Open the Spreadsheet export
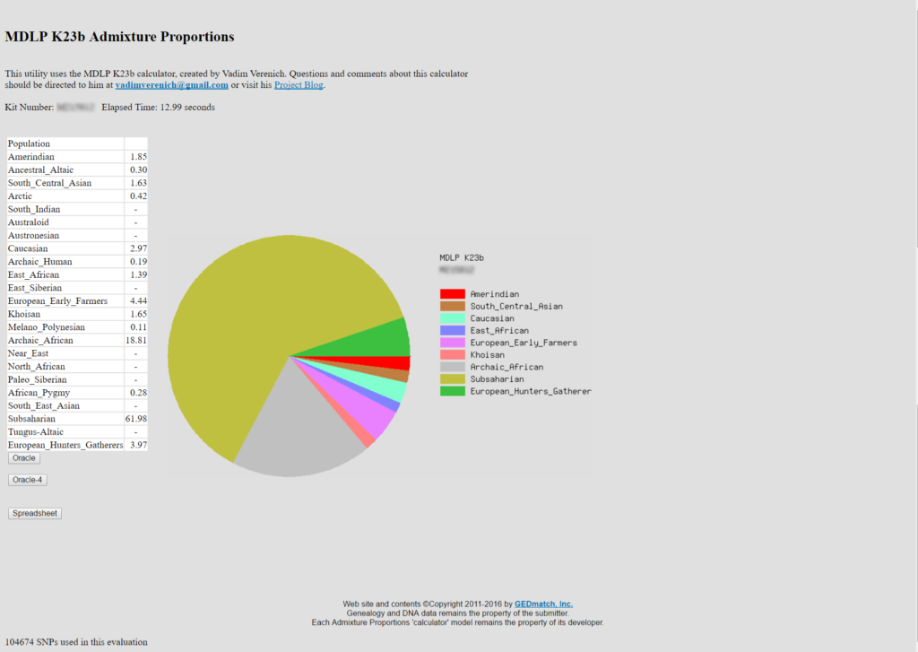 pyautogui.click(x=34, y=513)
